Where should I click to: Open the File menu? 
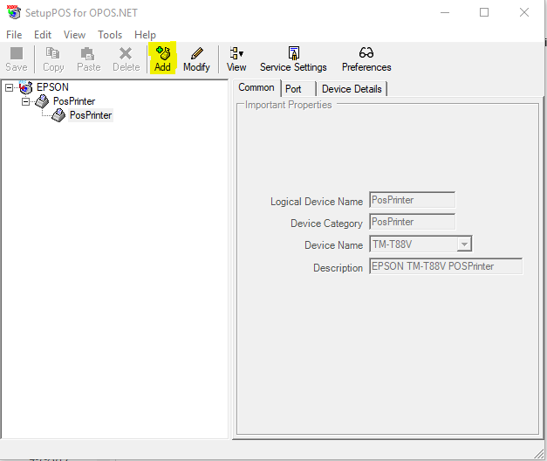click(x=14, y=35)
